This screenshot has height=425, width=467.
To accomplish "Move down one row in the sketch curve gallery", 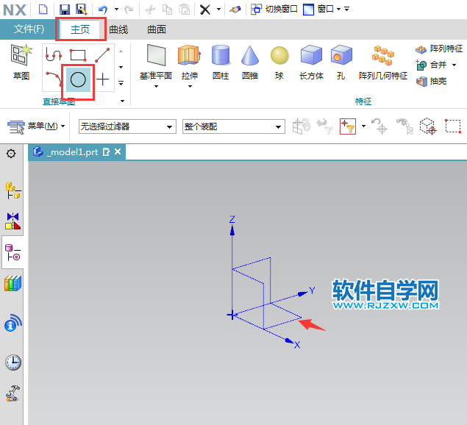I will click(121, 68).
